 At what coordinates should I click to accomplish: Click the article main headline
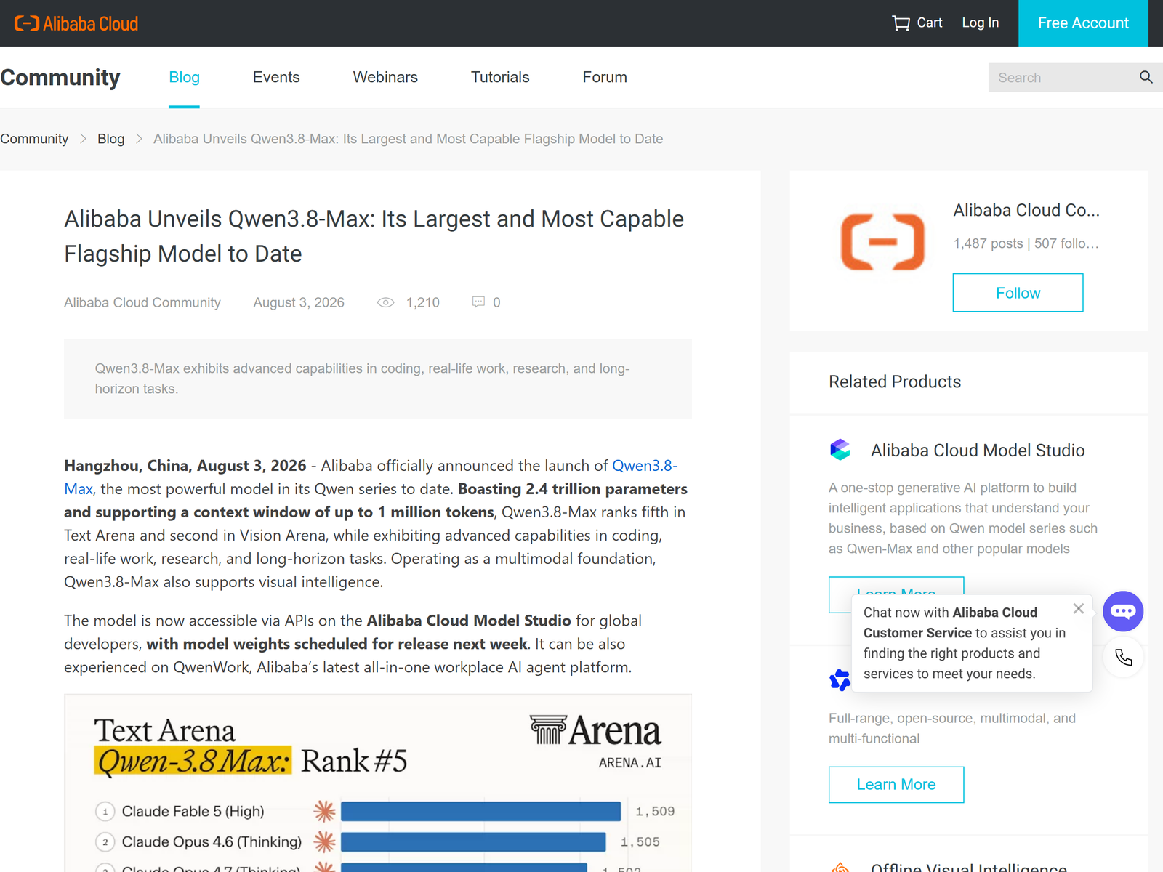pos(374,236)
